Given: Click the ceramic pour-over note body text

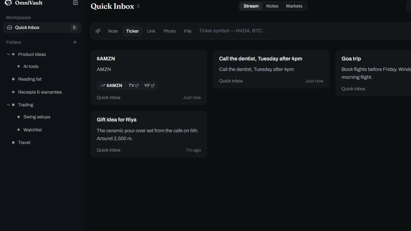Looking at the screenshot, I should [x=147, y=134].
